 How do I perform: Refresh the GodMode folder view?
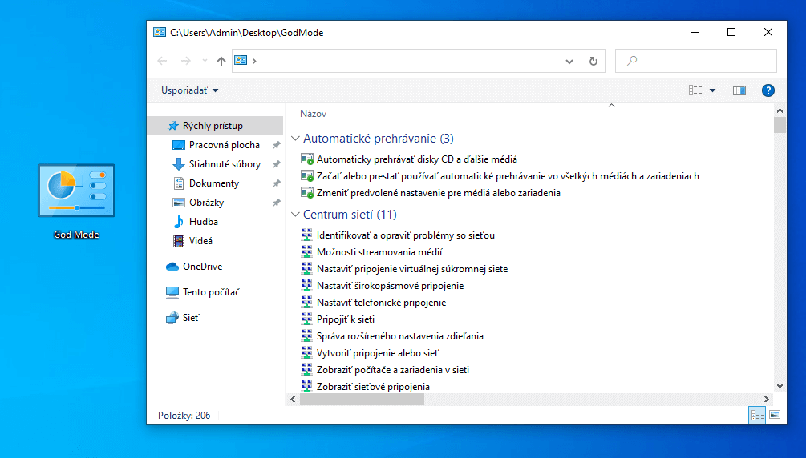[593, 61]
